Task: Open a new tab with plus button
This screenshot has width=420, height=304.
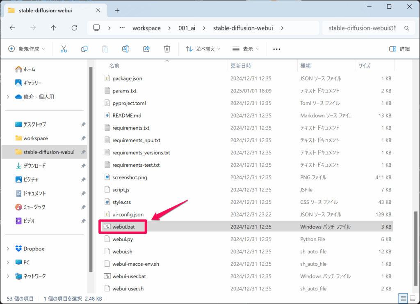Action: pos(117,10)
